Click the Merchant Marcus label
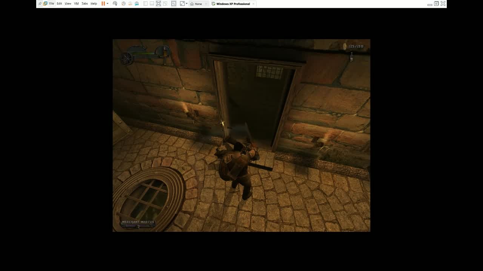The width and height of the screenshot is (483, 271). pos(138,222)
